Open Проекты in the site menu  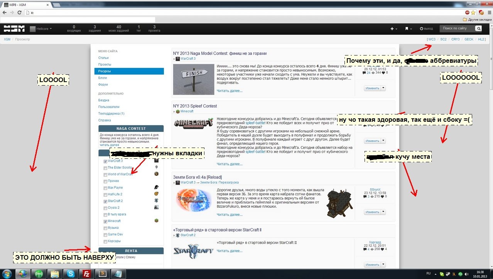pos(105,64)
